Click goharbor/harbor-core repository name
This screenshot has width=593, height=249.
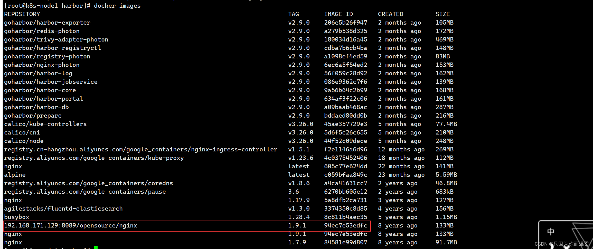[x=40, y=90]
